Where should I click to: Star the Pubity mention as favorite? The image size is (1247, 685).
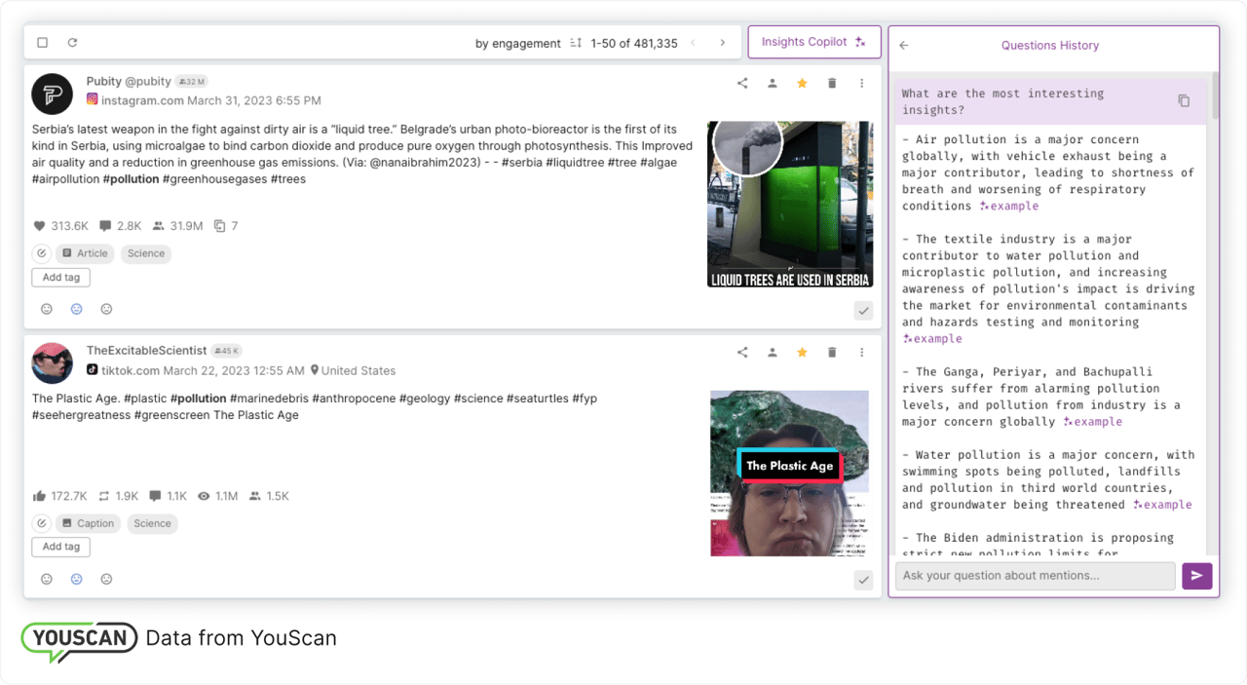801,83
